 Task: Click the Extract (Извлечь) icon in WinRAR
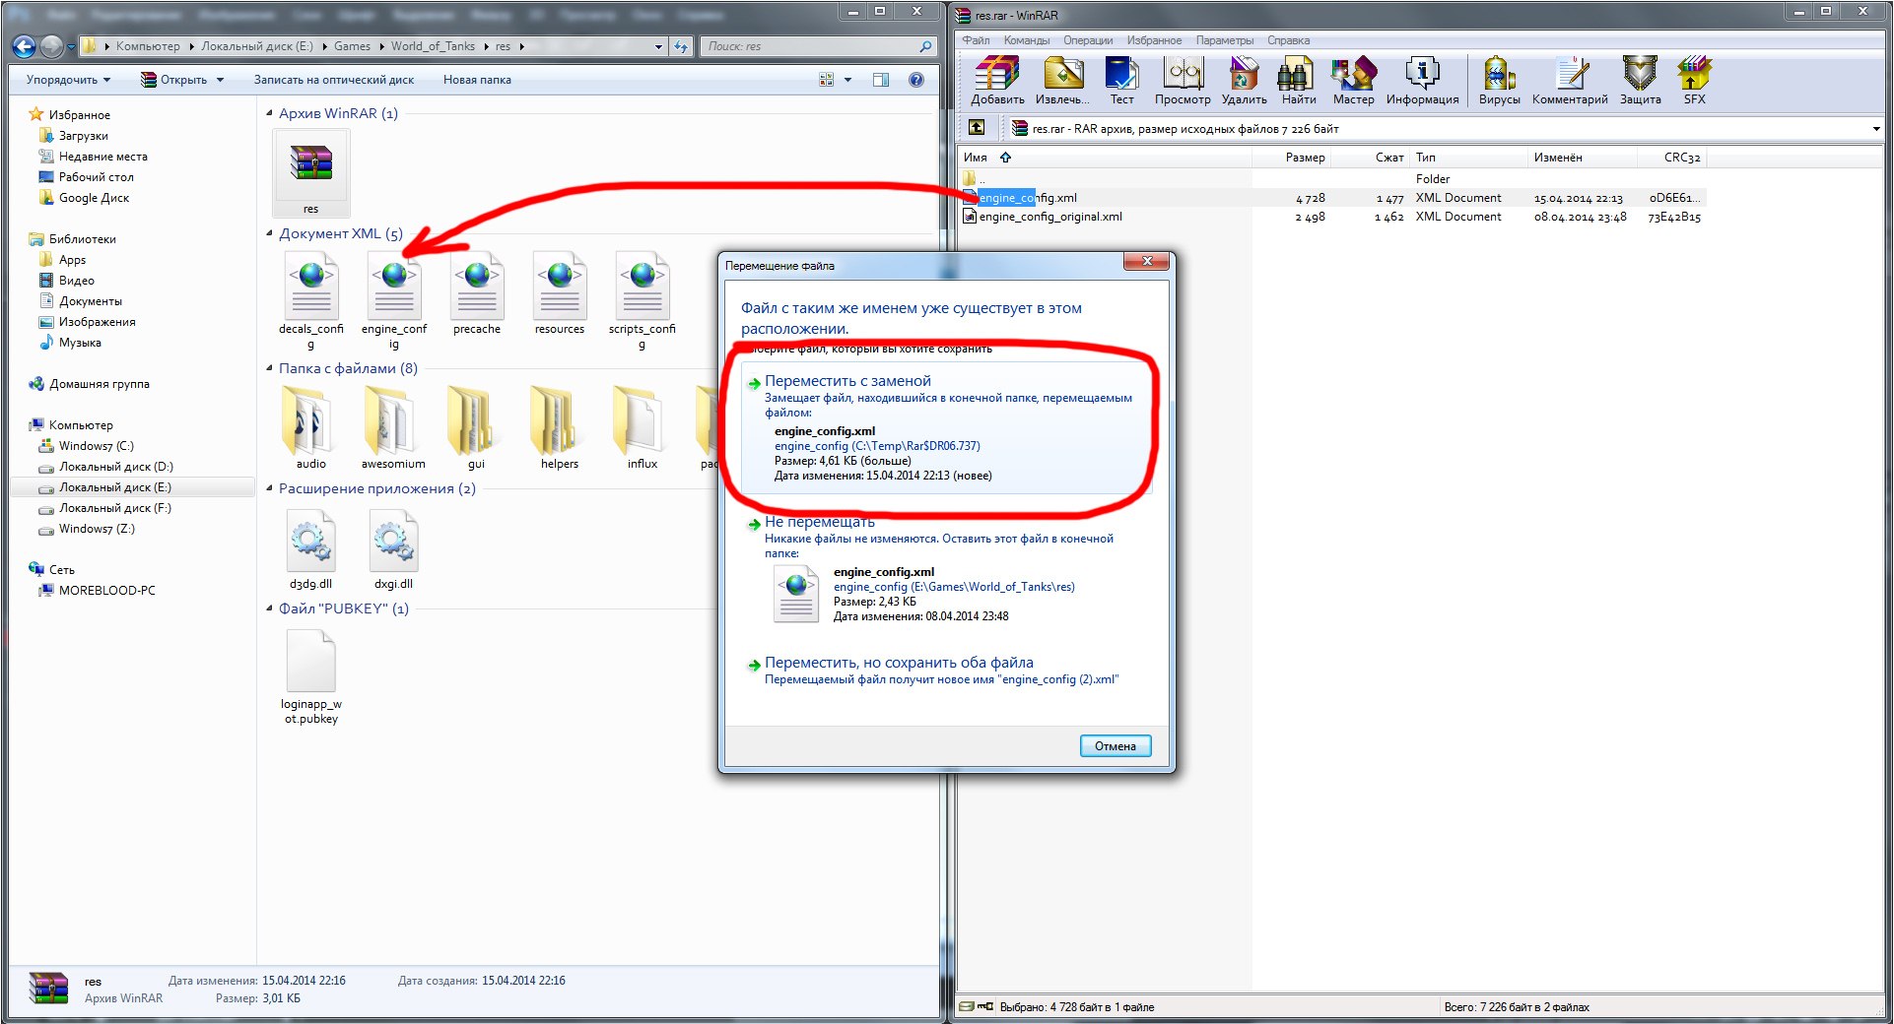1062,81
